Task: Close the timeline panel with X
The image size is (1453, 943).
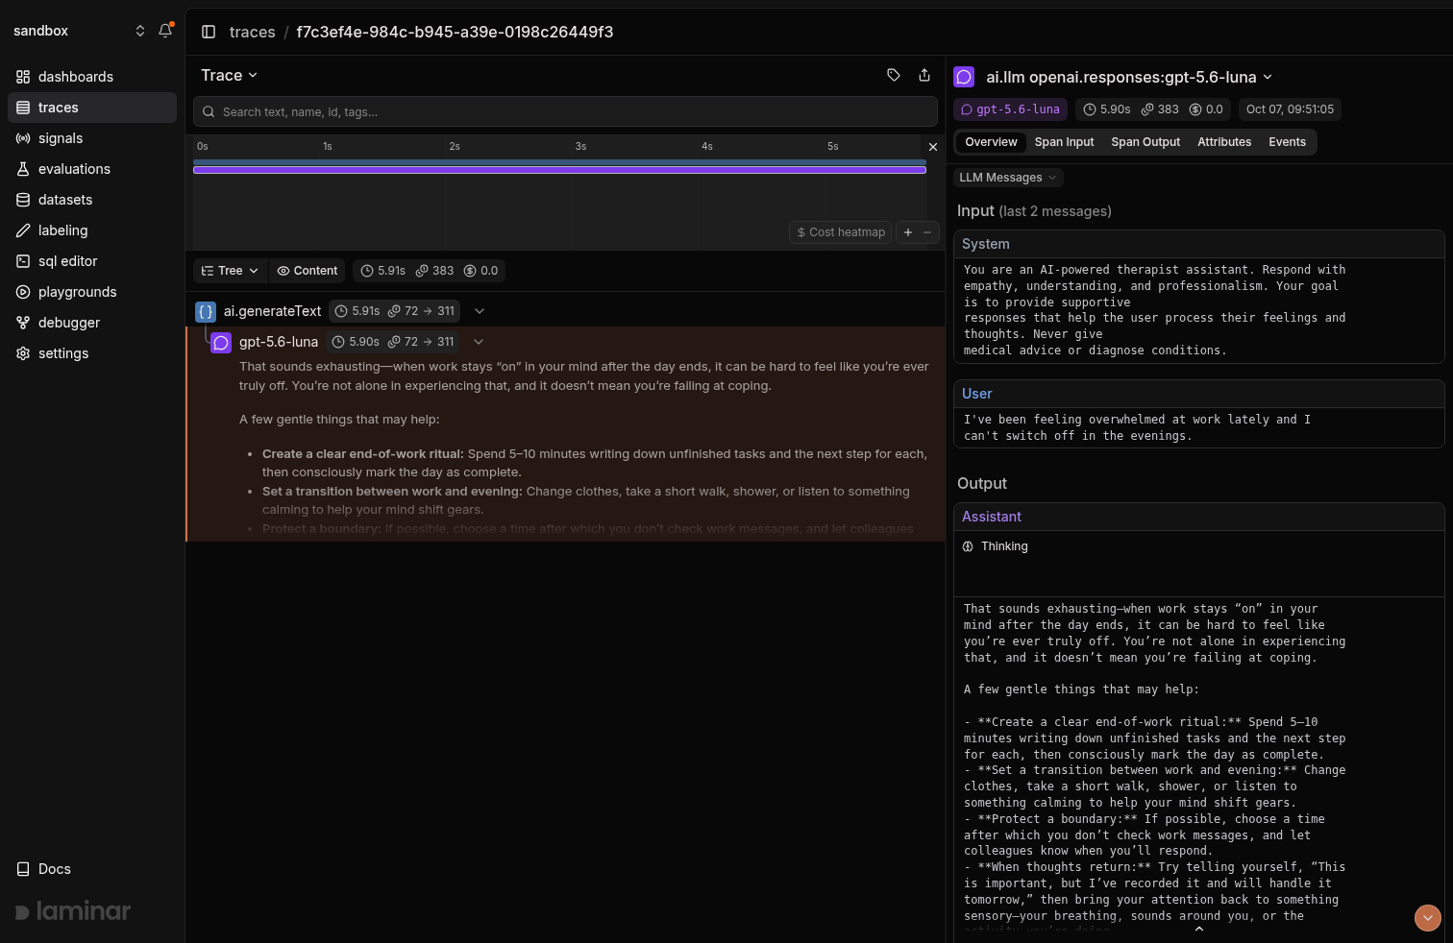Action: pyautogui.click(x=932, y=147)
